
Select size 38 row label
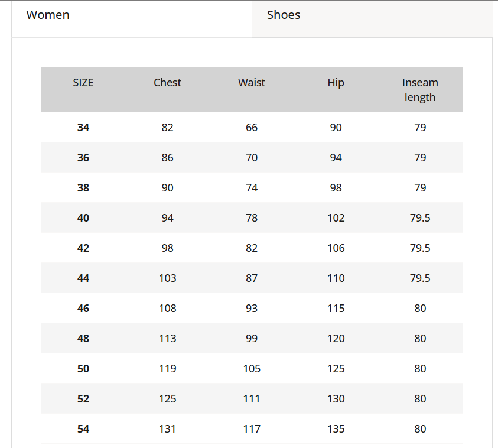point(83,188)
